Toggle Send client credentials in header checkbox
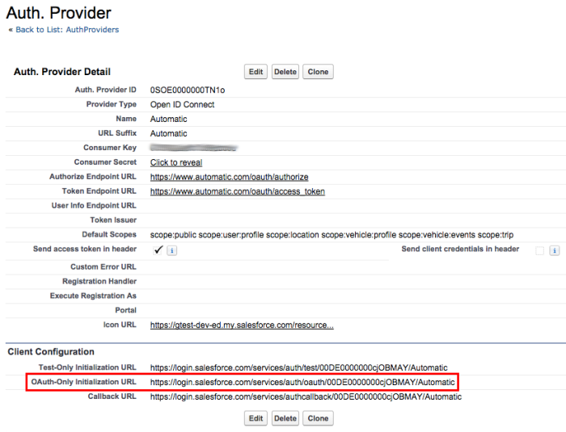This screenshot has width=566, height=432. tap(539, 250)
